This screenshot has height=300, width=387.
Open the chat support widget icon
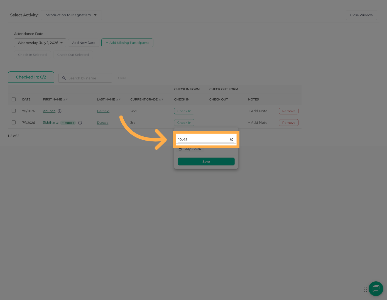(x=376, y=289)
